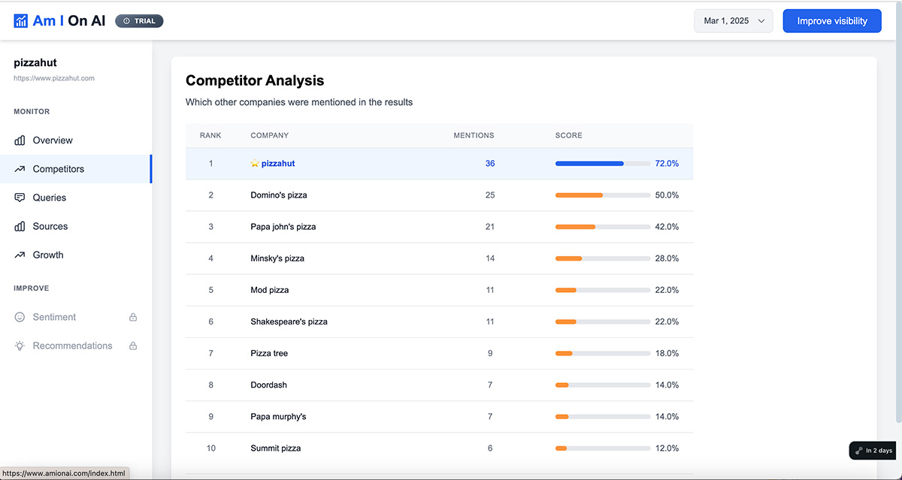Screen dimensions: 902x480
Task: Click the In 2 days floating widget
Action: click(x=874, y=451)
